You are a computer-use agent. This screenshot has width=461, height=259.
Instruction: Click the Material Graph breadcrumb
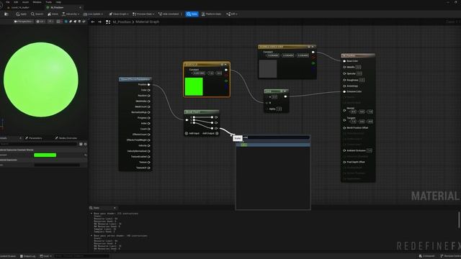pyautogui.click(x=147, y=22)
